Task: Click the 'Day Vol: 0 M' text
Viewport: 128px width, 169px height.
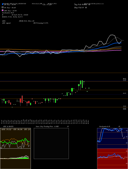Action: (x=80, y=8)
